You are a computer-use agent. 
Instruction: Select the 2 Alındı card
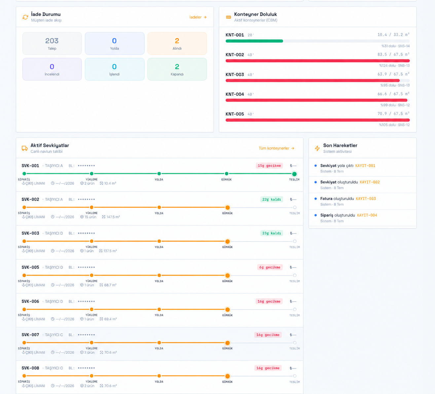(x=177, y=44)
